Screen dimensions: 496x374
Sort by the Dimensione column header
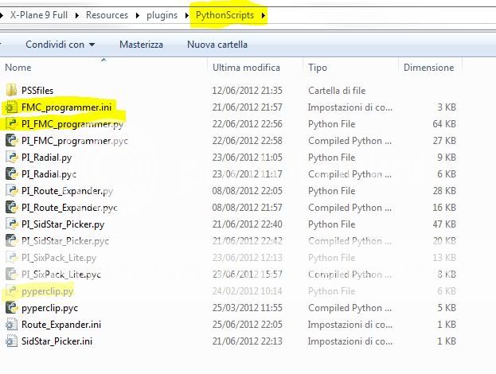[430, 68]
